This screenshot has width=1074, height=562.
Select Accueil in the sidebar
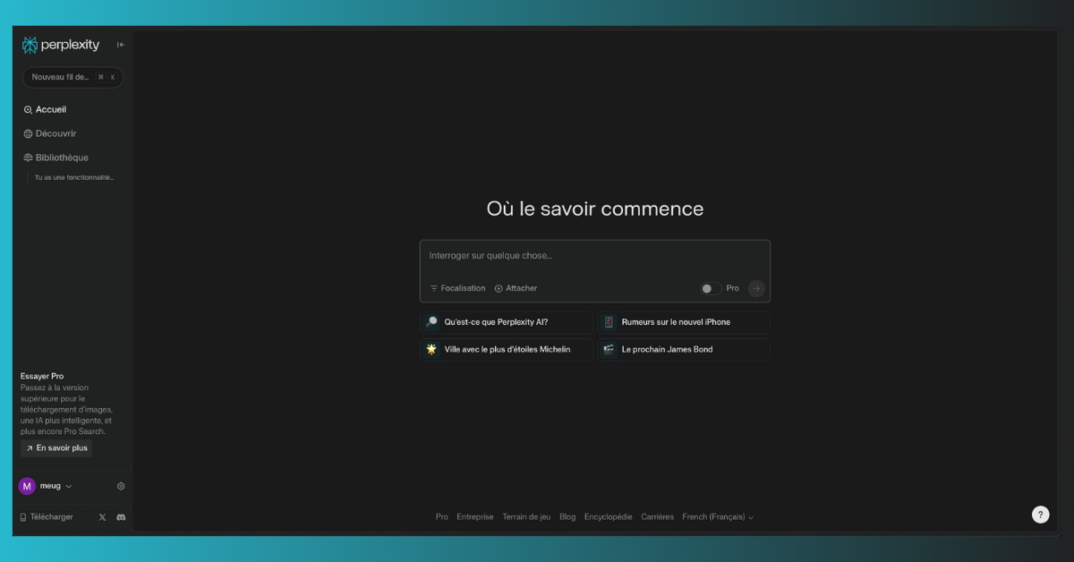pos(50,109)
